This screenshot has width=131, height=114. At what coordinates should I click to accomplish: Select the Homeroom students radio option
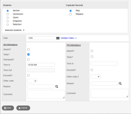tap(8, 14)
